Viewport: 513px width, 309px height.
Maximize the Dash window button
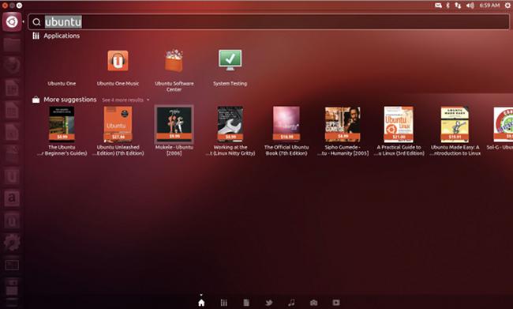19,6
